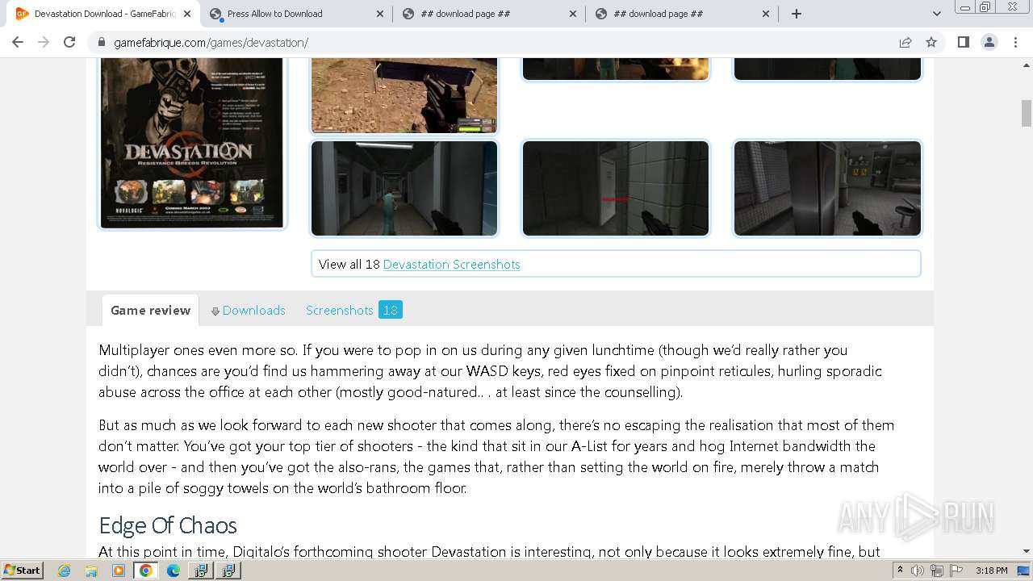This screenshot has width=1033, height=581.
Task: Close the Press Allow to Download tab
Action: 380,14
